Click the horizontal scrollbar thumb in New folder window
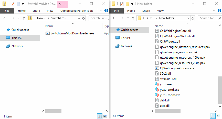 tap(167, 111)
